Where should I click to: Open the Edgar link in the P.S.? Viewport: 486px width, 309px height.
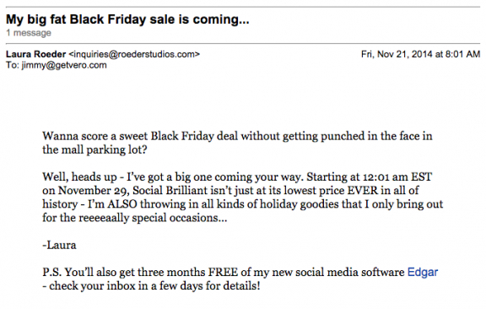point(422,272)
